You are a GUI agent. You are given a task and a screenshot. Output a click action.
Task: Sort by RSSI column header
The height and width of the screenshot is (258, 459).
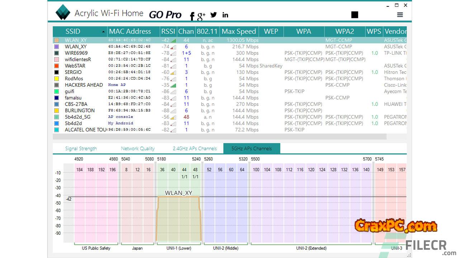click(168, 32)
